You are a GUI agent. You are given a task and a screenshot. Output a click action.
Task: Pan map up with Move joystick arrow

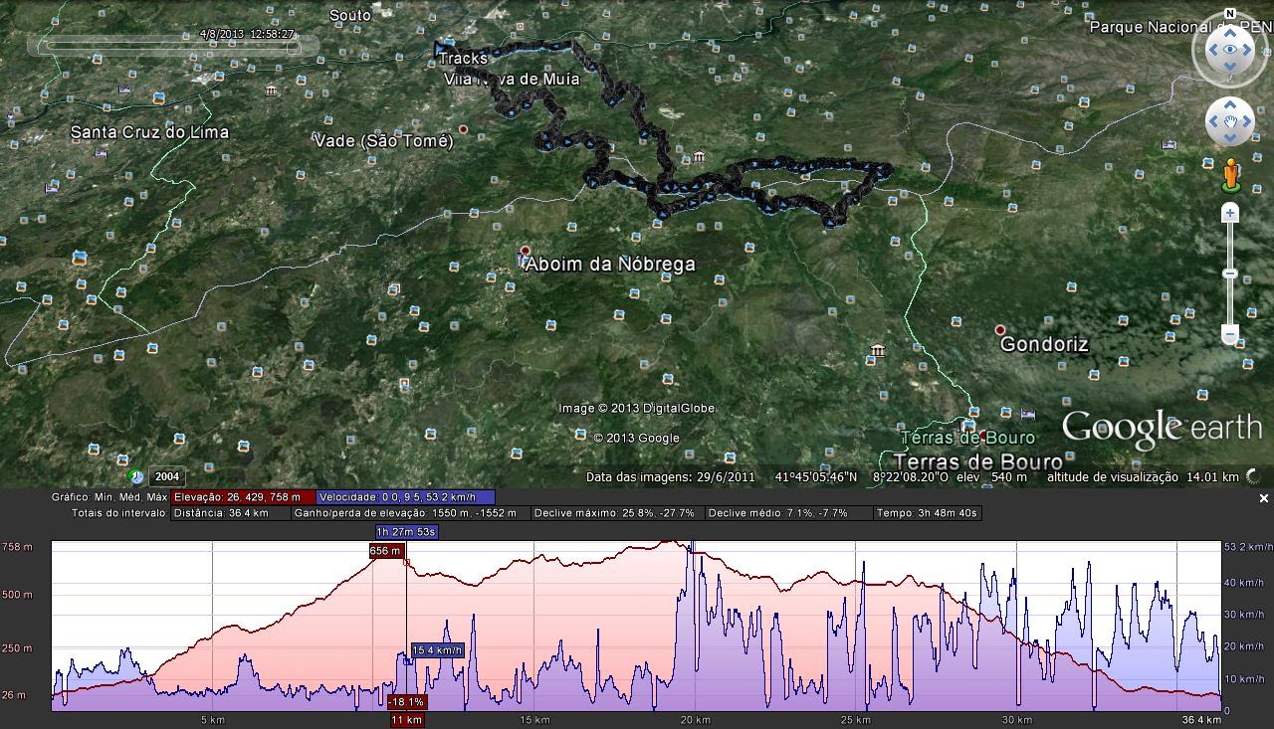[x=1230, y=103]
